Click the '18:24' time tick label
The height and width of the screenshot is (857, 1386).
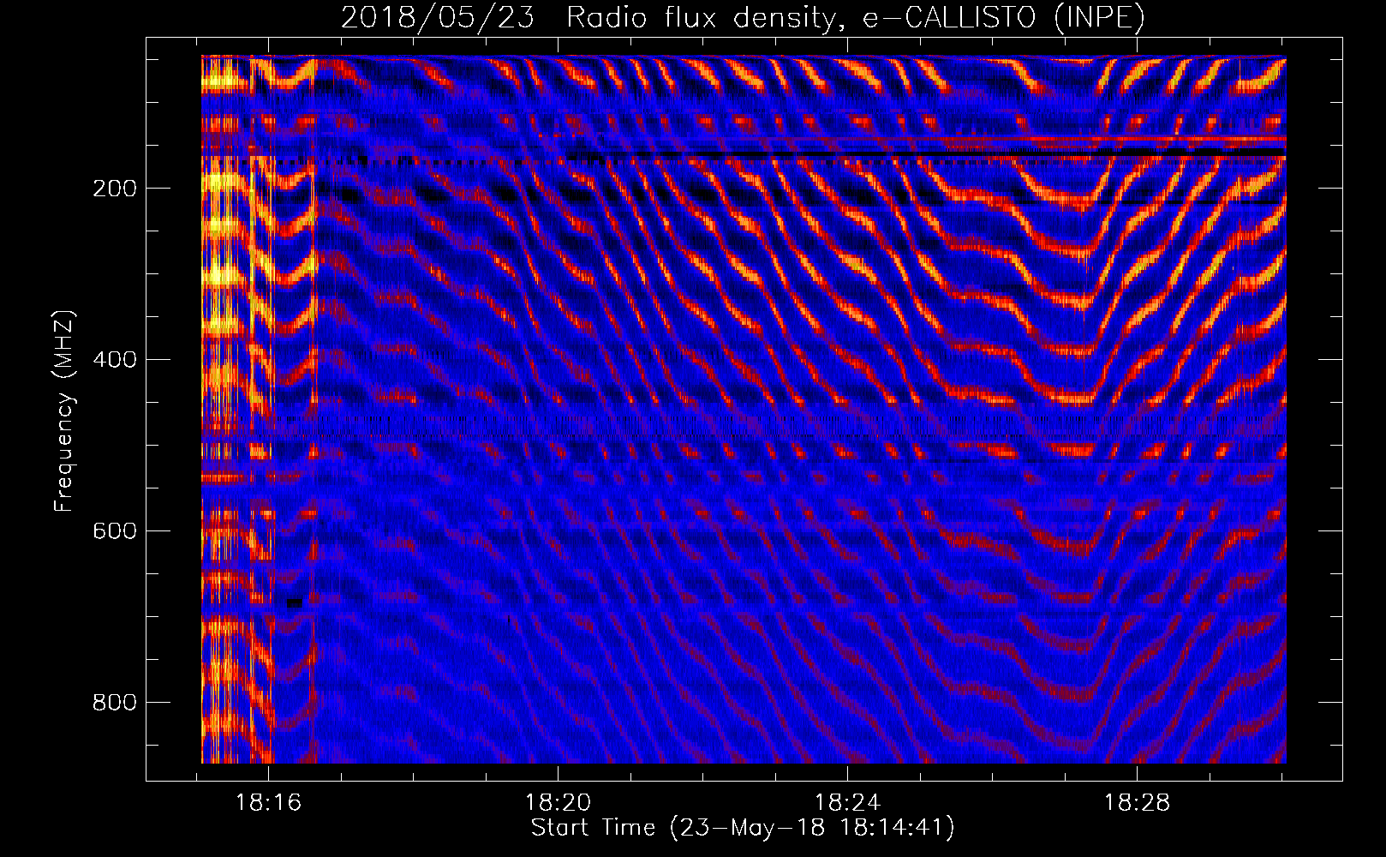(847, 803)
